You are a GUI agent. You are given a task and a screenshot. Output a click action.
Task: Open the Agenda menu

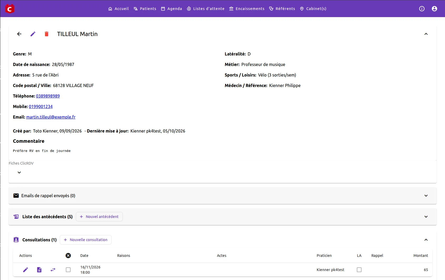coord(171,9)
